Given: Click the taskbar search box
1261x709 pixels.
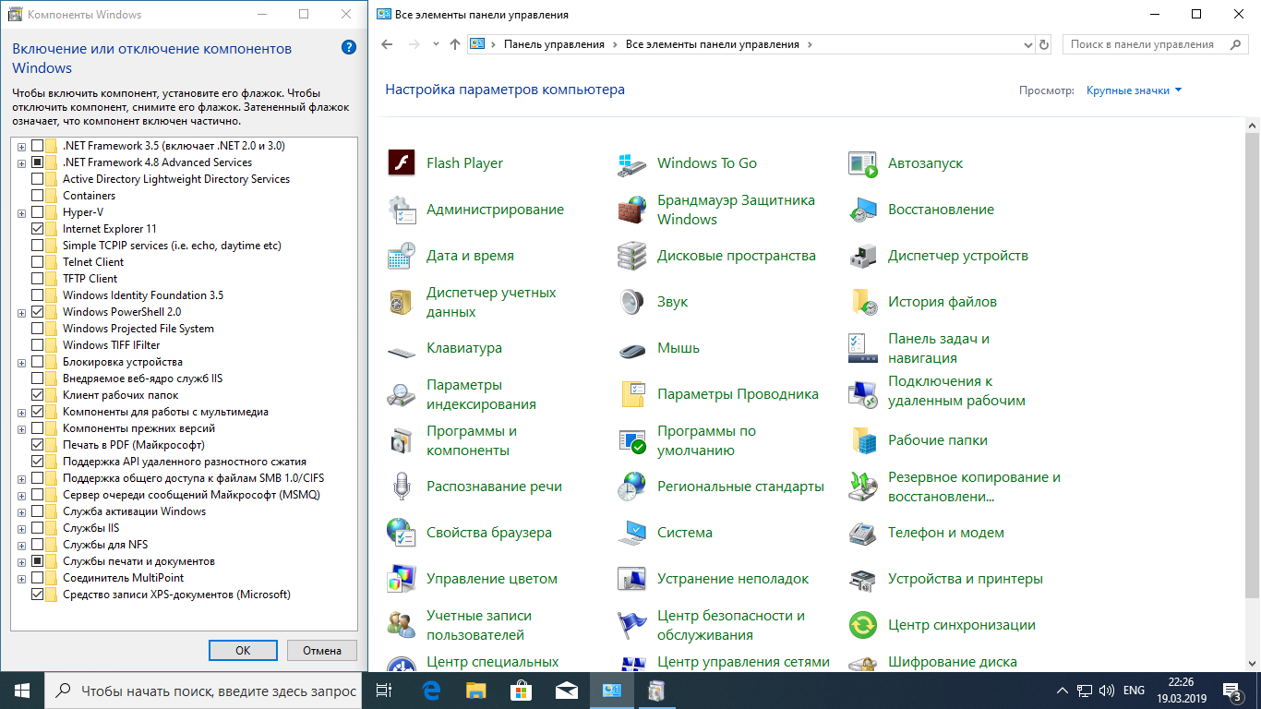Looking at the screenshot, I should (x=203, y=691).
